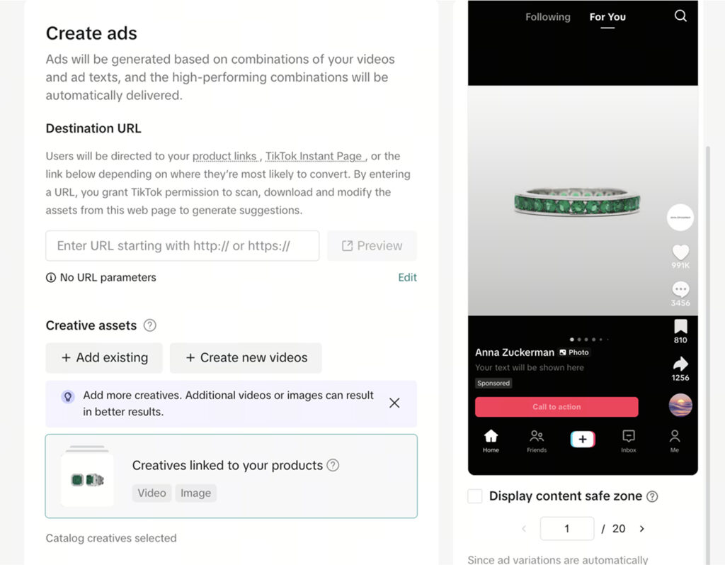Click the help icon beside Creative assets
Viewport: 725px width, 565px height.
(x=149, y=325)
